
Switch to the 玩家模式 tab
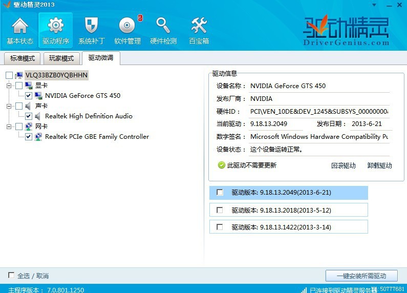pyautogui.click(x=61, y=58)
